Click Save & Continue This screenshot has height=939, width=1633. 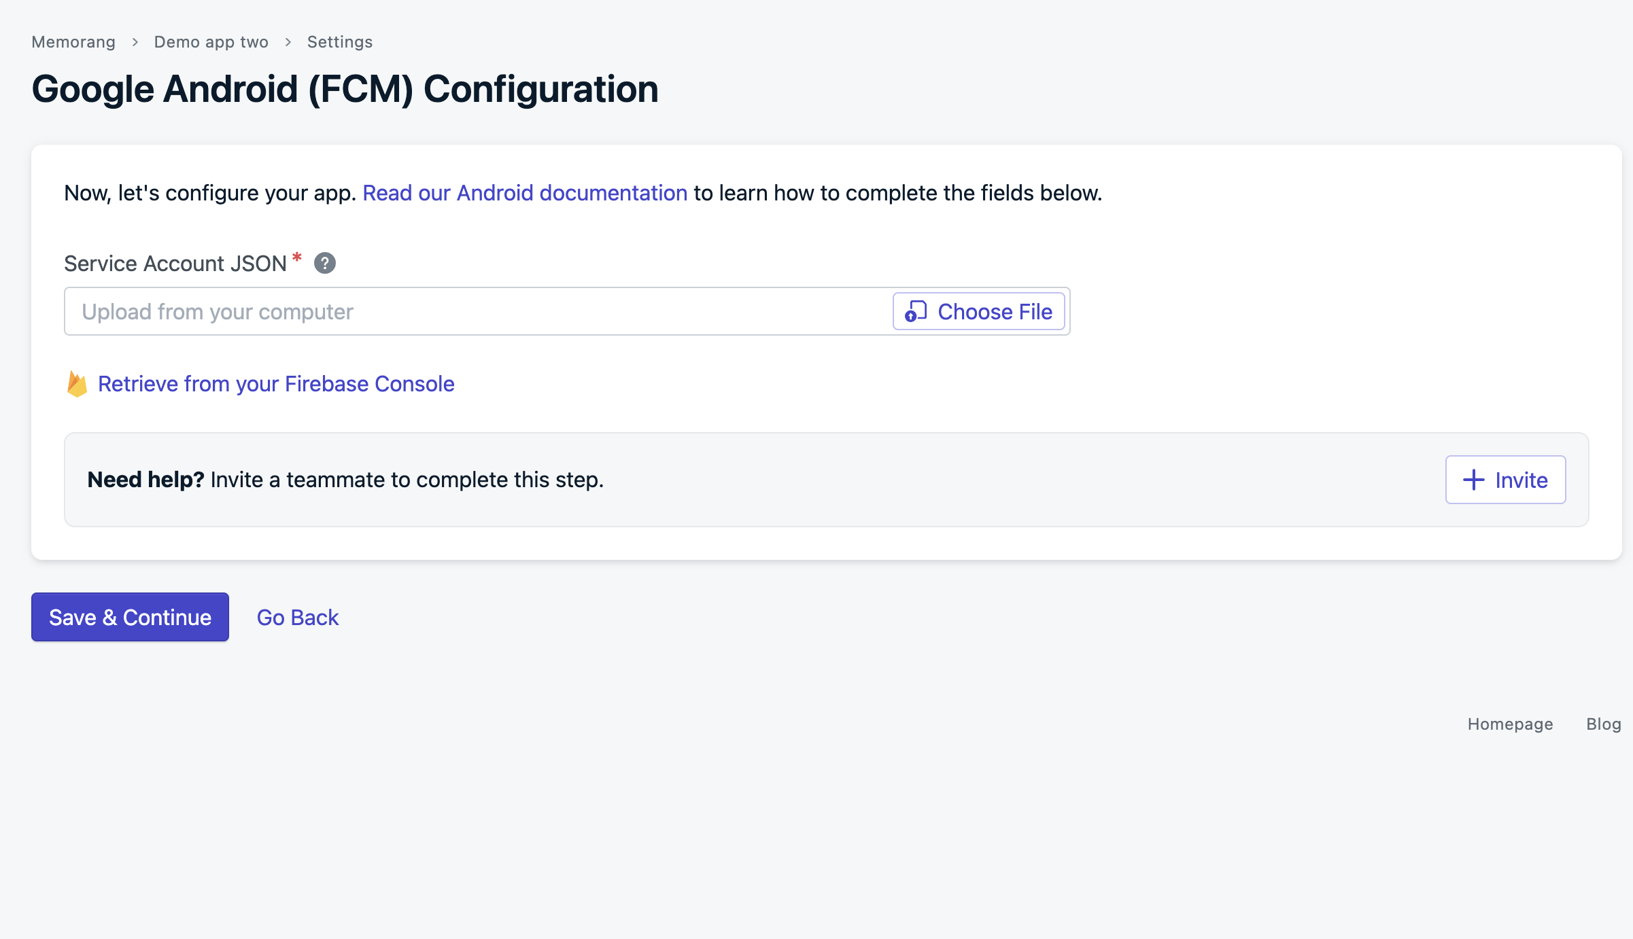130,617
